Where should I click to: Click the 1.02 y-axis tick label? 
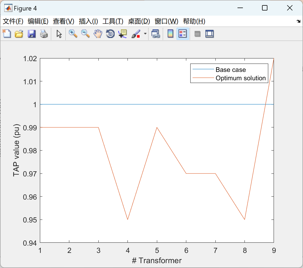point(30,59)
